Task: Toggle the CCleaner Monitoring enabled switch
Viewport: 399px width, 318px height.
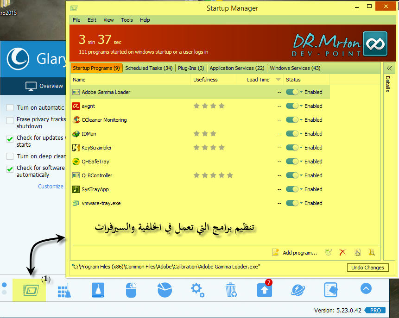Action: pos(292,120)
